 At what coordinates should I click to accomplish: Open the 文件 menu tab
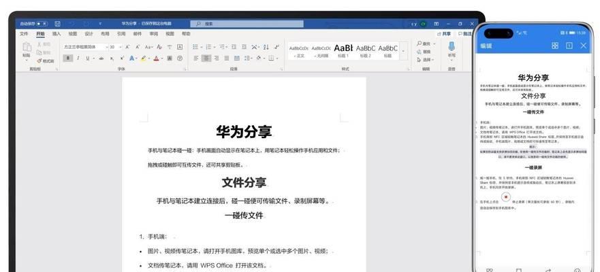pos(24,34)
